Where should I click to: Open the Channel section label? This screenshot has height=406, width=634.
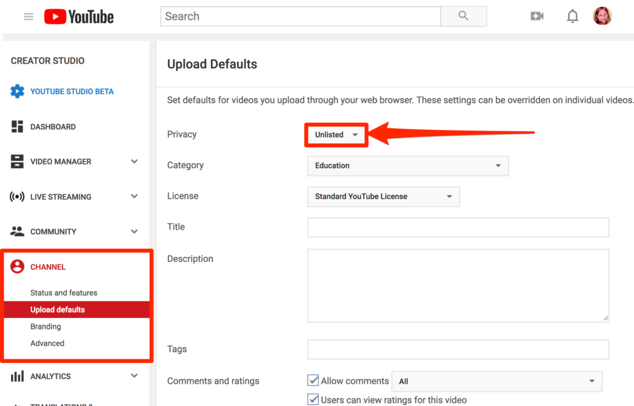(x=48, y=267)
